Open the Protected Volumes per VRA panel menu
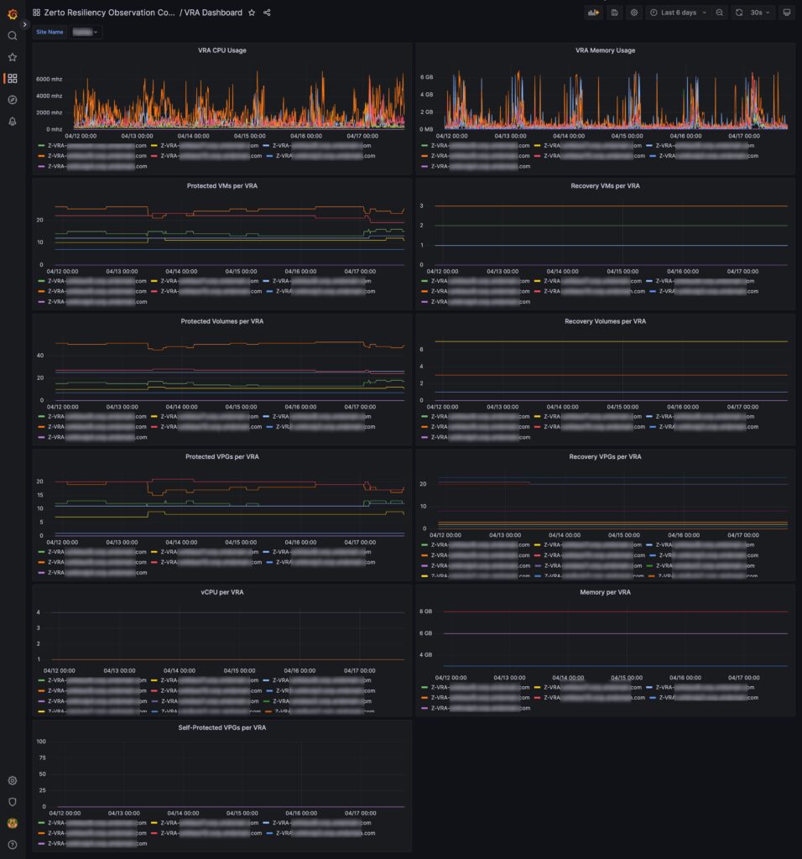The height and width of the screenshot is (859, 802). [221, 321]
